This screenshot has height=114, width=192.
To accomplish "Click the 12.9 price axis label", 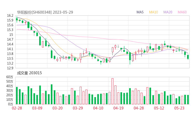I will (10, 68).
